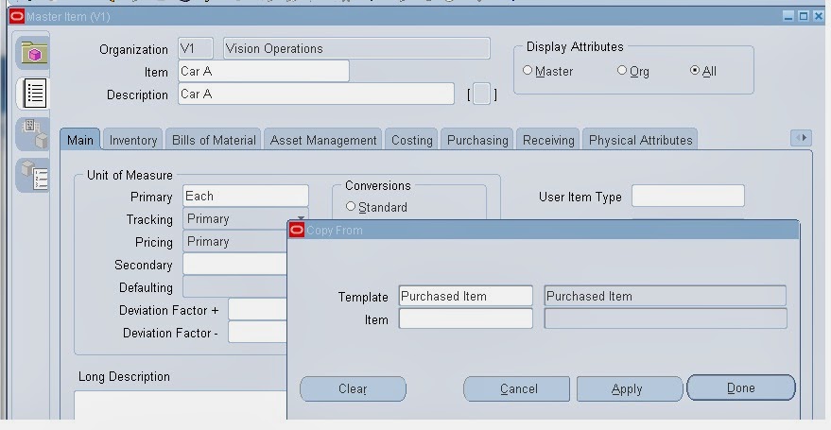Select the All display attributes radio
The image size is (831, 430).
pos(695,70)
